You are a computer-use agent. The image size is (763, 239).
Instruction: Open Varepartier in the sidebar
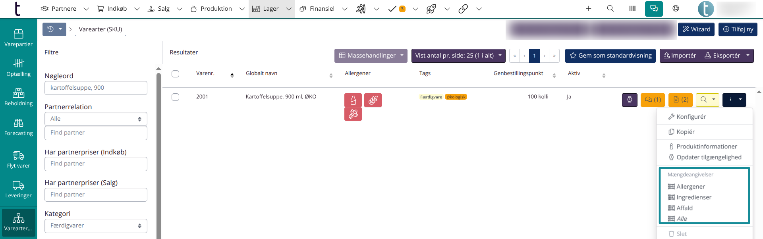click(x=18, y=38)
